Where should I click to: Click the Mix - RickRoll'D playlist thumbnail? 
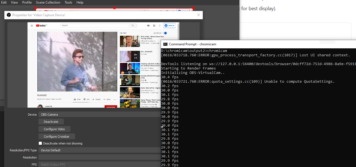click(x=130, y=56)
